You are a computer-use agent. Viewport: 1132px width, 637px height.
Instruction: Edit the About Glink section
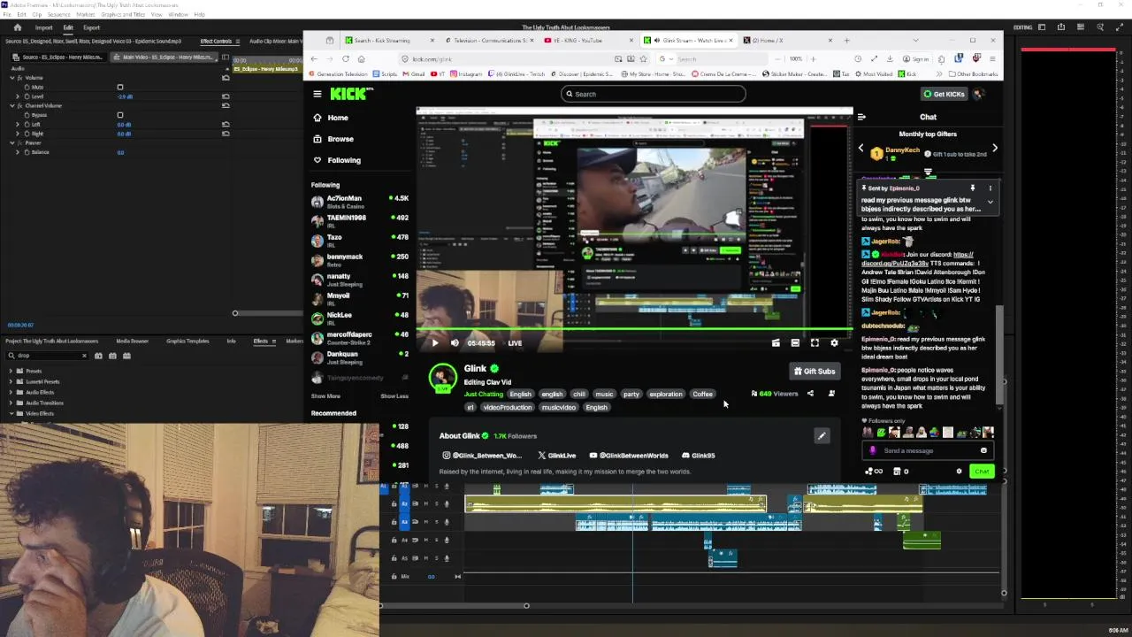tap(822, 435)
